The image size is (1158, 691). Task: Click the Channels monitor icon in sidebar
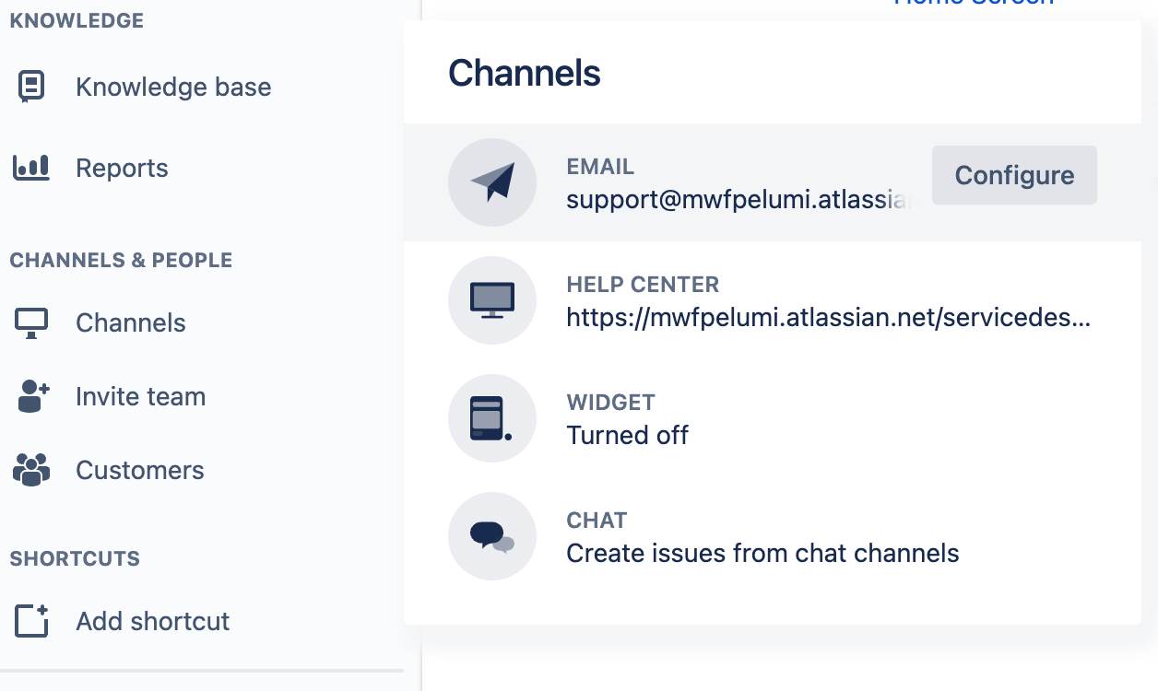click(x=31, y=322)
